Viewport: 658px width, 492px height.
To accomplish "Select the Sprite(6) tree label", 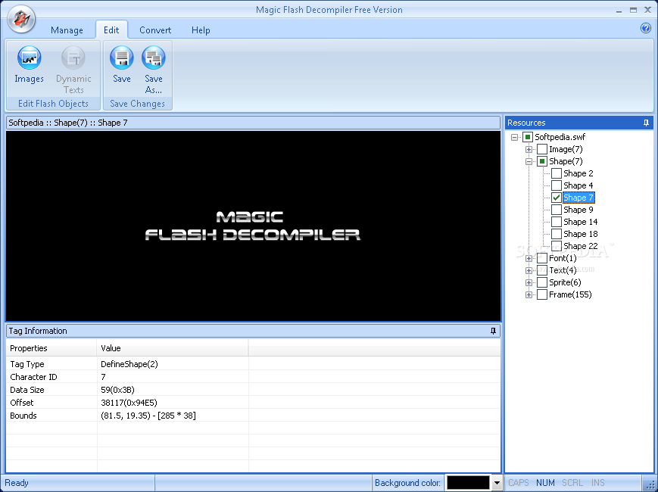I will pos(565,282).
